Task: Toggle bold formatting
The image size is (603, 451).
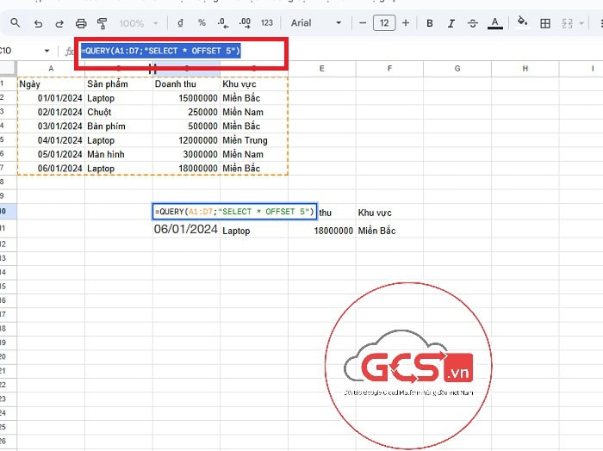Action: click(430, 23)
